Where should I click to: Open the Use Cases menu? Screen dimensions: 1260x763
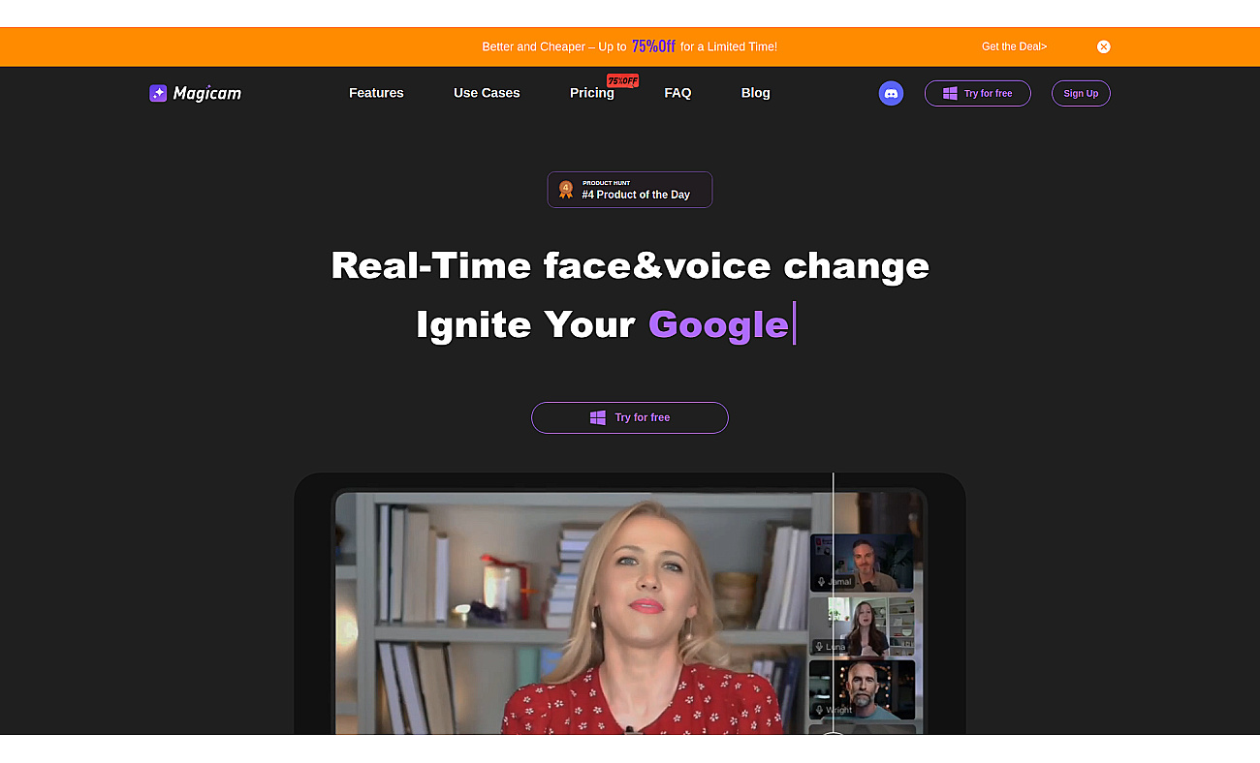point(487,93)
